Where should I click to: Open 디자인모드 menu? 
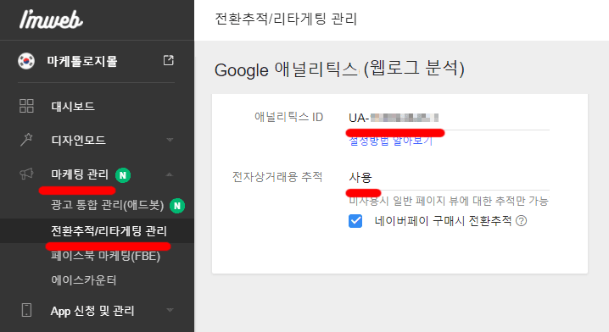coord(78,140)
